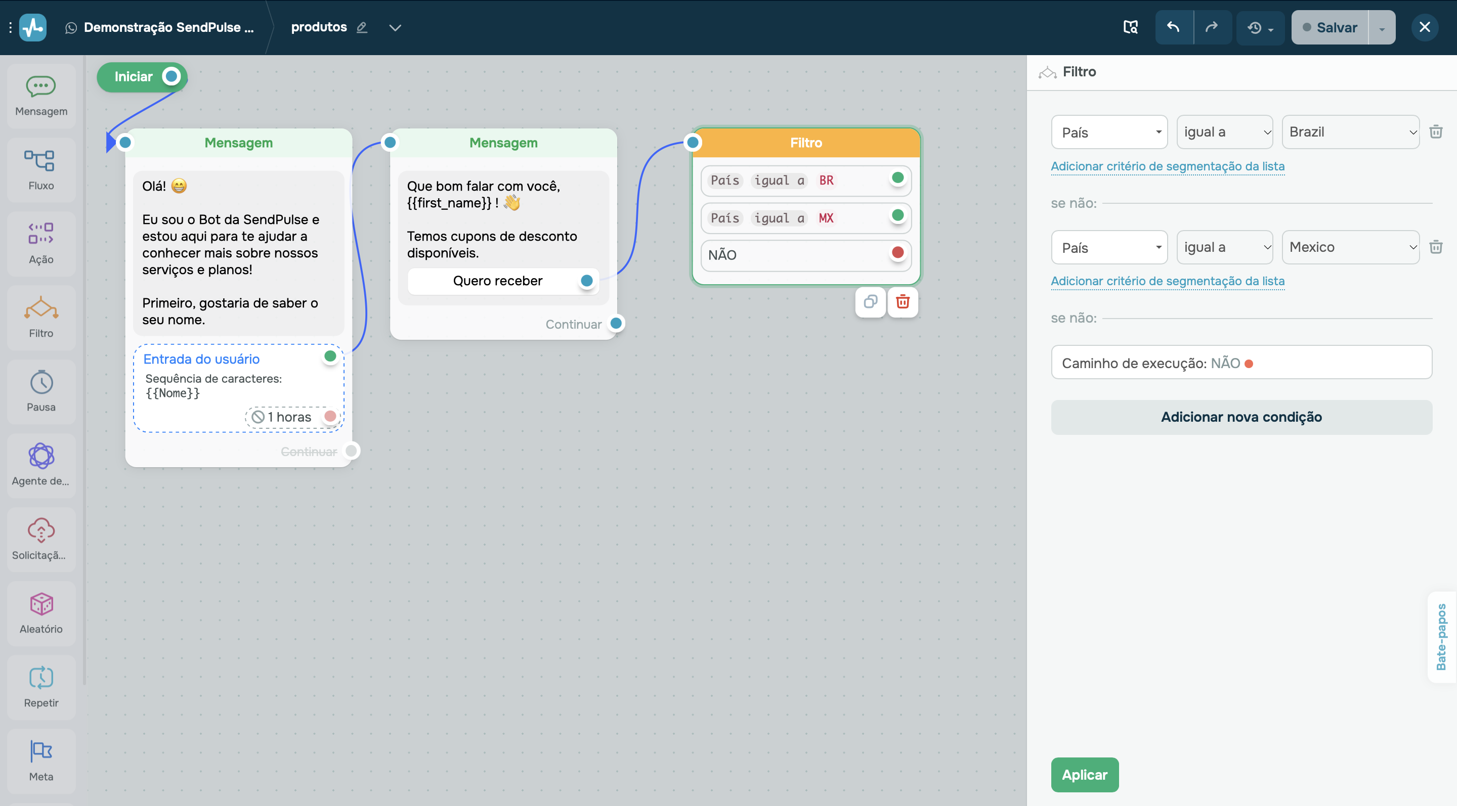Select the Meta block in sidebar
1457x806 pixels.
click(41, 761)
